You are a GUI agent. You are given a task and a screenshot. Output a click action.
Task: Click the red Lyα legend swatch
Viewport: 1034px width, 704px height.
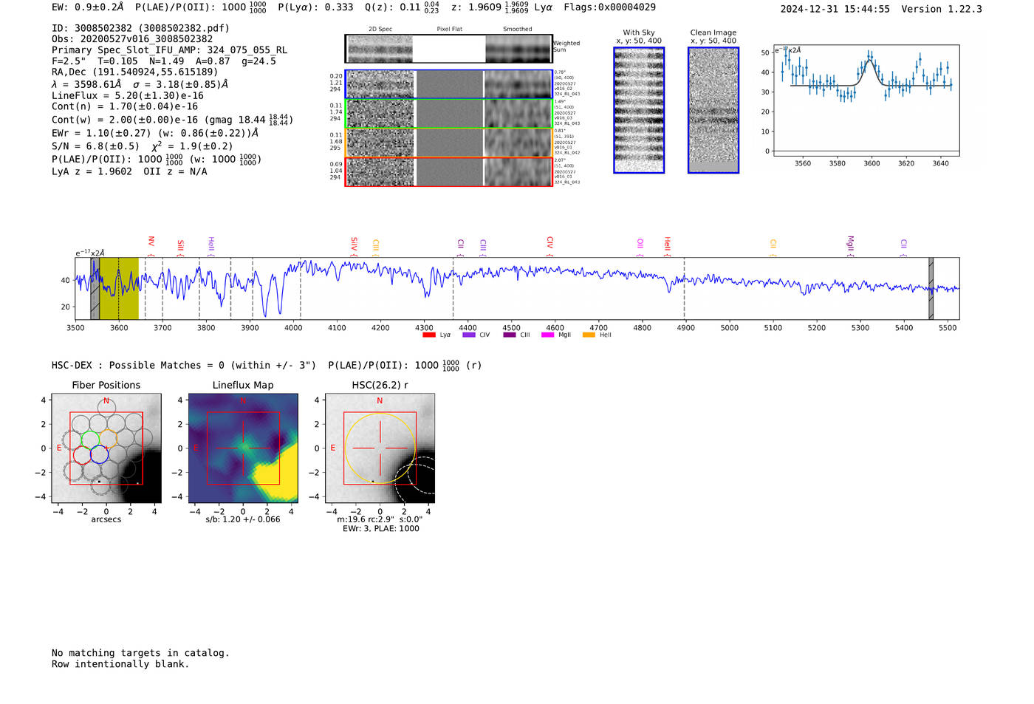[428, 335]
